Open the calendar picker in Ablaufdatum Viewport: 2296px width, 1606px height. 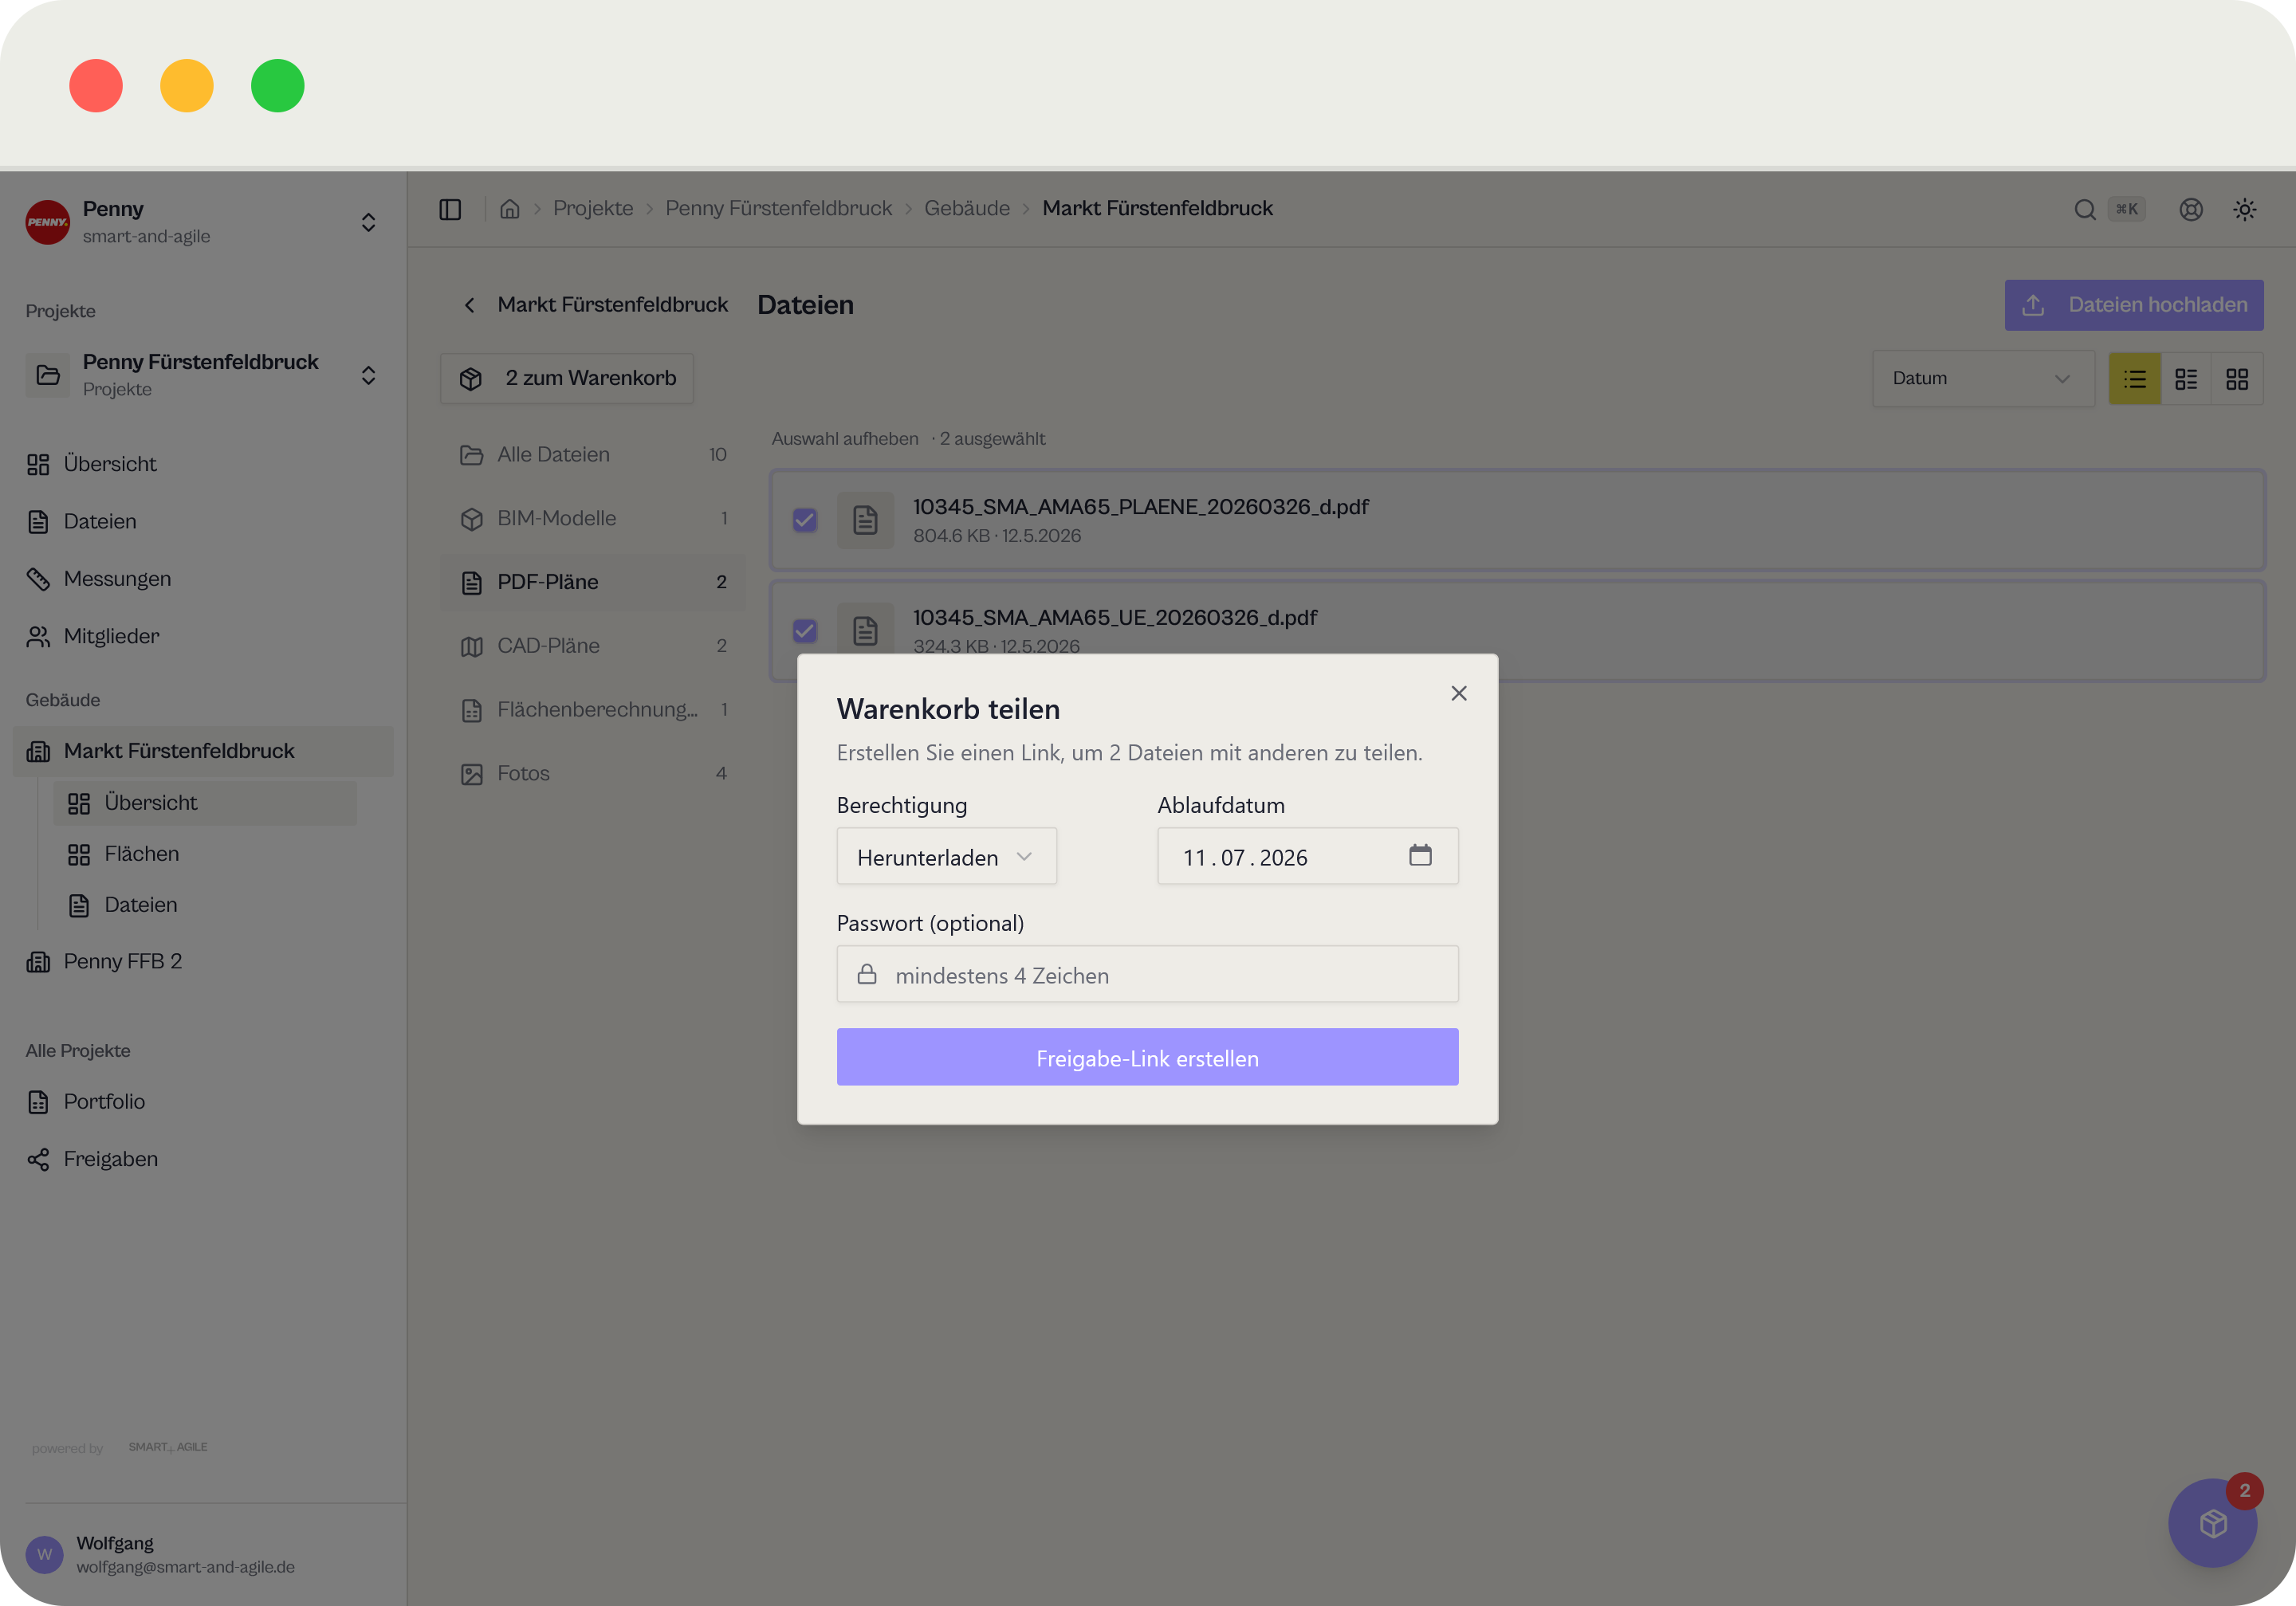1420,856
